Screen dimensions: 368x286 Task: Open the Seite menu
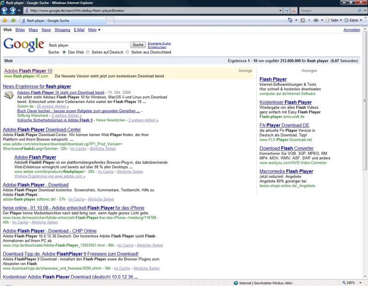pos(333,20)
